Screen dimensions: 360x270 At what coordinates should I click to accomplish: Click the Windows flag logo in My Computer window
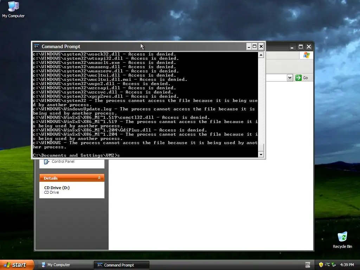point(307,55)
